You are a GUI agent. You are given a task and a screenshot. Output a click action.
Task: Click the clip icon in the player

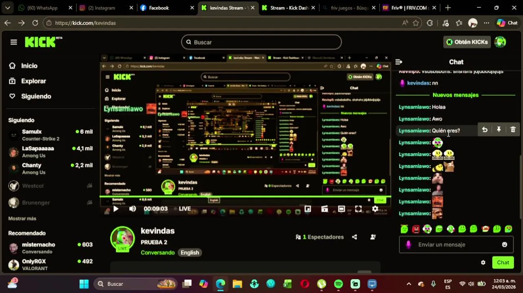click(x=325, y=209)
